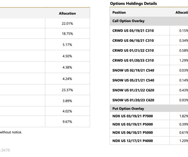Click SNOW US 02/19/21 C540 position
This screenshot has width=188, height=157.
[133, 70]
